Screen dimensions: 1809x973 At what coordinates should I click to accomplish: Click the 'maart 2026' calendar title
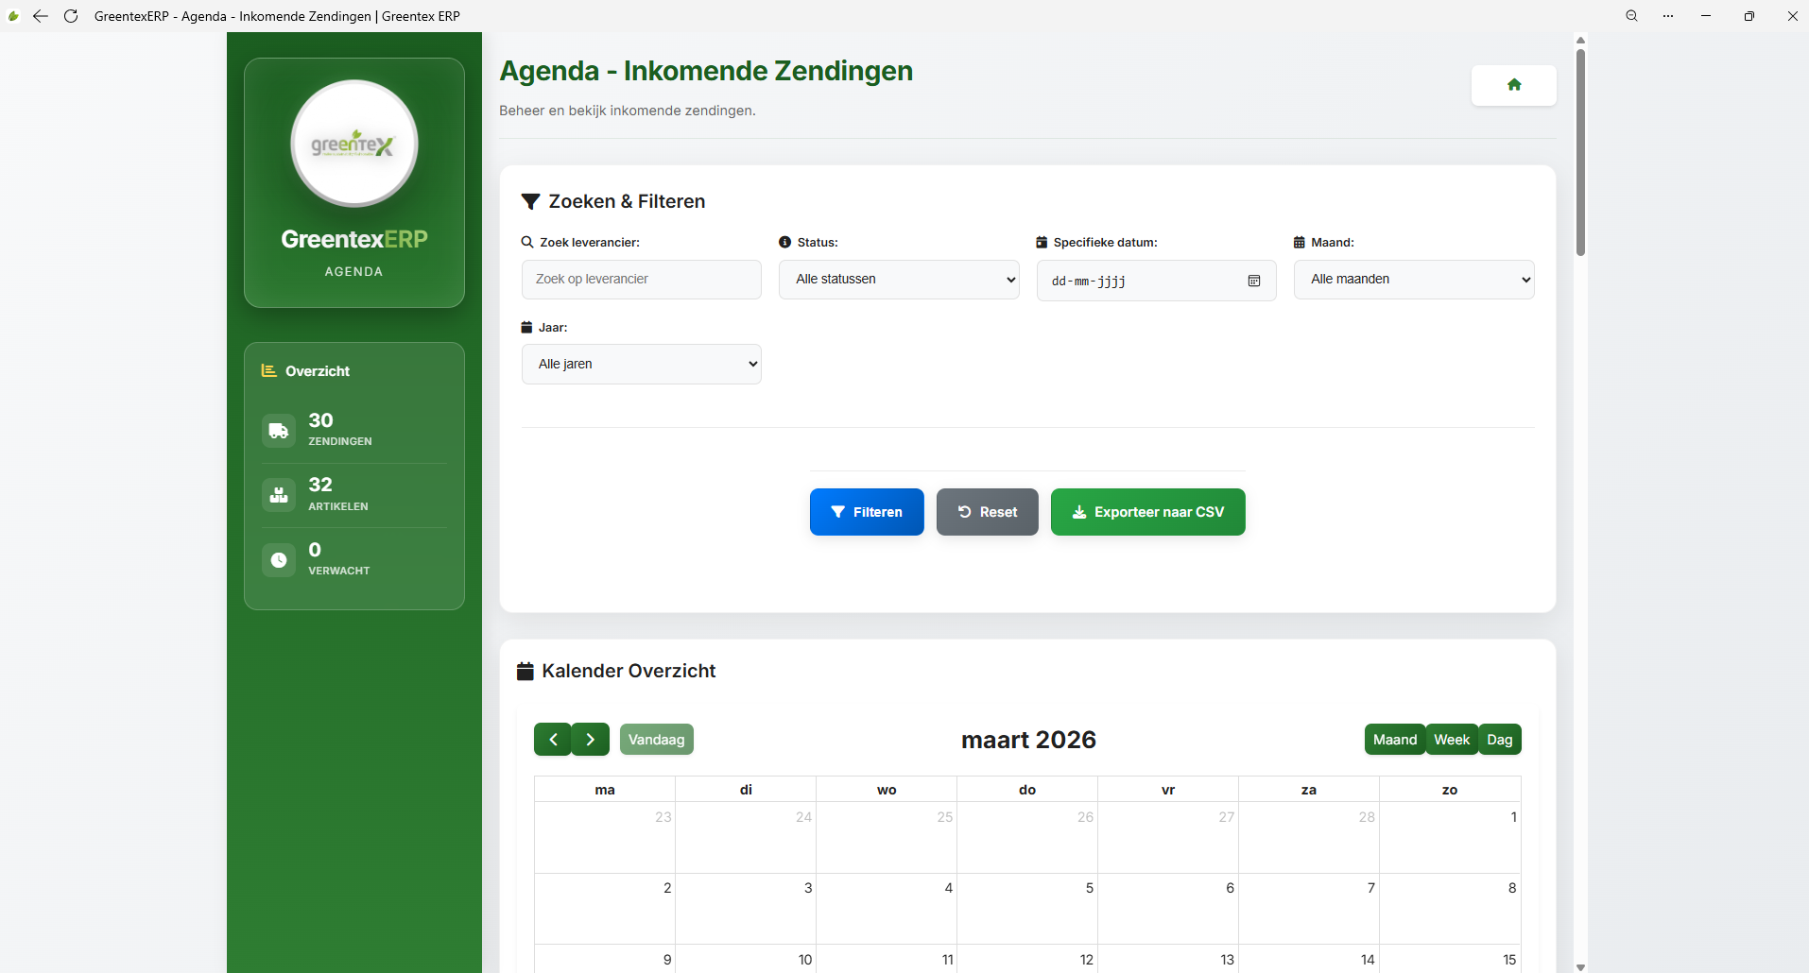click(x=1028, y=740)
